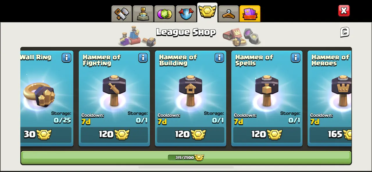Select the League medal shop tab

pyautogui.click(x=207, y=13)
